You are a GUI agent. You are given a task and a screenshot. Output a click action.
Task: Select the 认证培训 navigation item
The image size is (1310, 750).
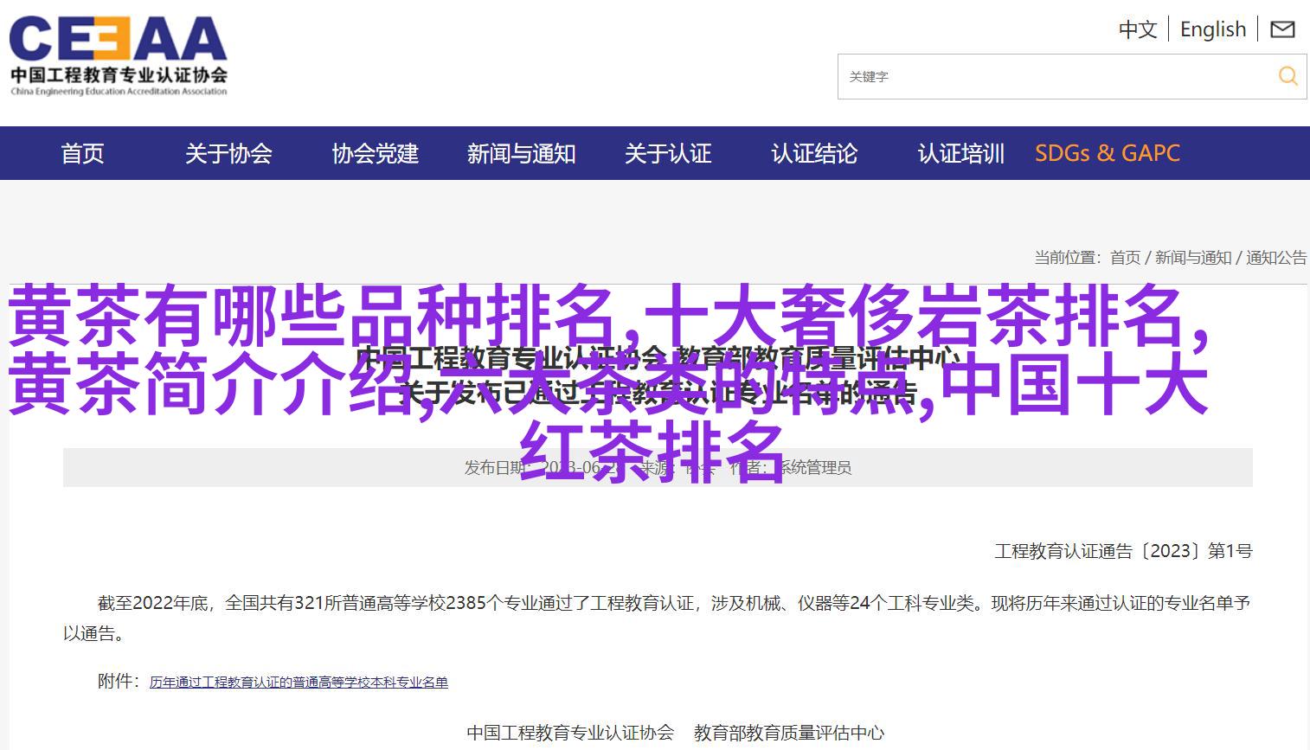pos(960,154)
